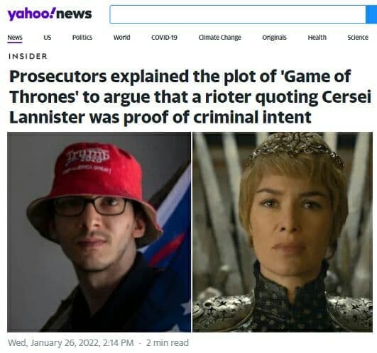
Task: Open the News tab
Action: point(15,38)
